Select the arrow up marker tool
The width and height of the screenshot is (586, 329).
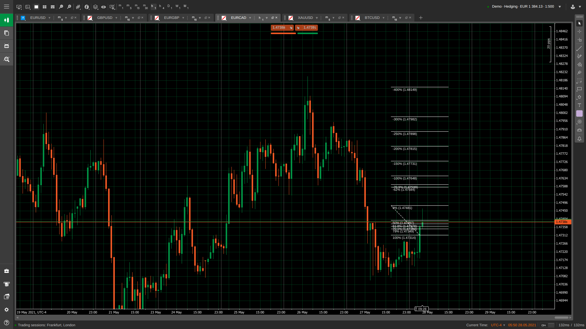click(579, 97)
